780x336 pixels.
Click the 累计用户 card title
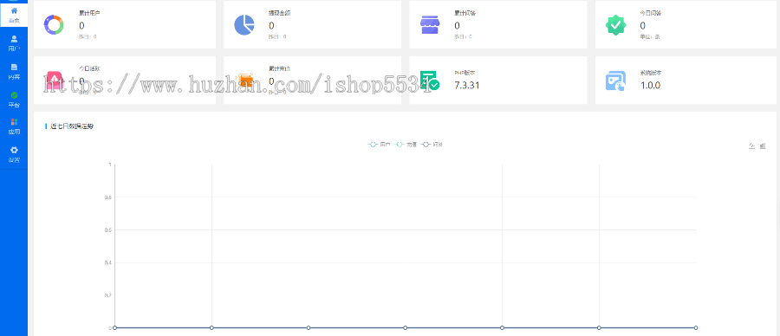pyautogui.click(x=89, y=13)
